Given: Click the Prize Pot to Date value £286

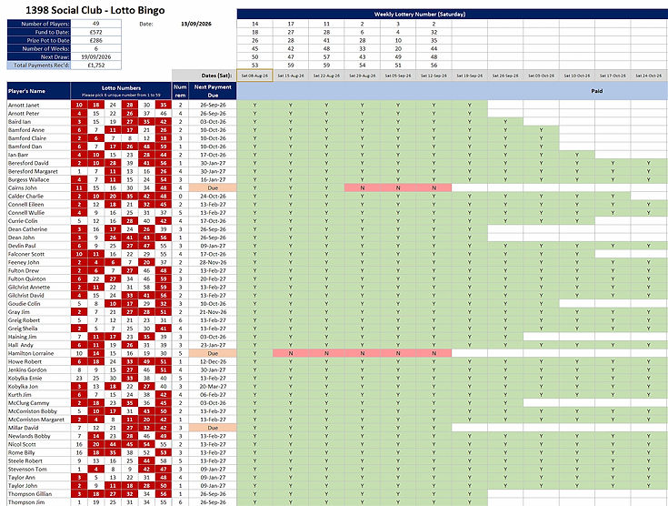Looking at the screenshot, I should (95, 41).
